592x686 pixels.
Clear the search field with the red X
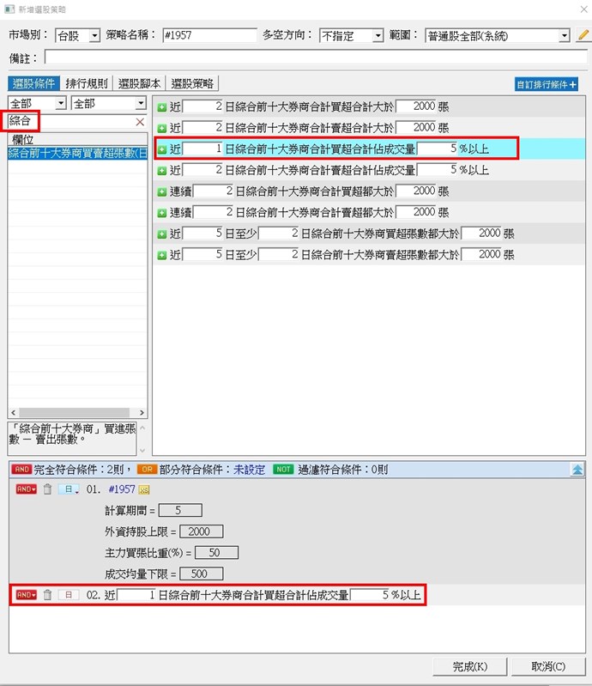click(141, 123)
